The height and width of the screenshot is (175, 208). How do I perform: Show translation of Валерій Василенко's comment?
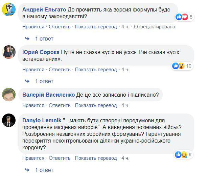(x=96, y=105)
